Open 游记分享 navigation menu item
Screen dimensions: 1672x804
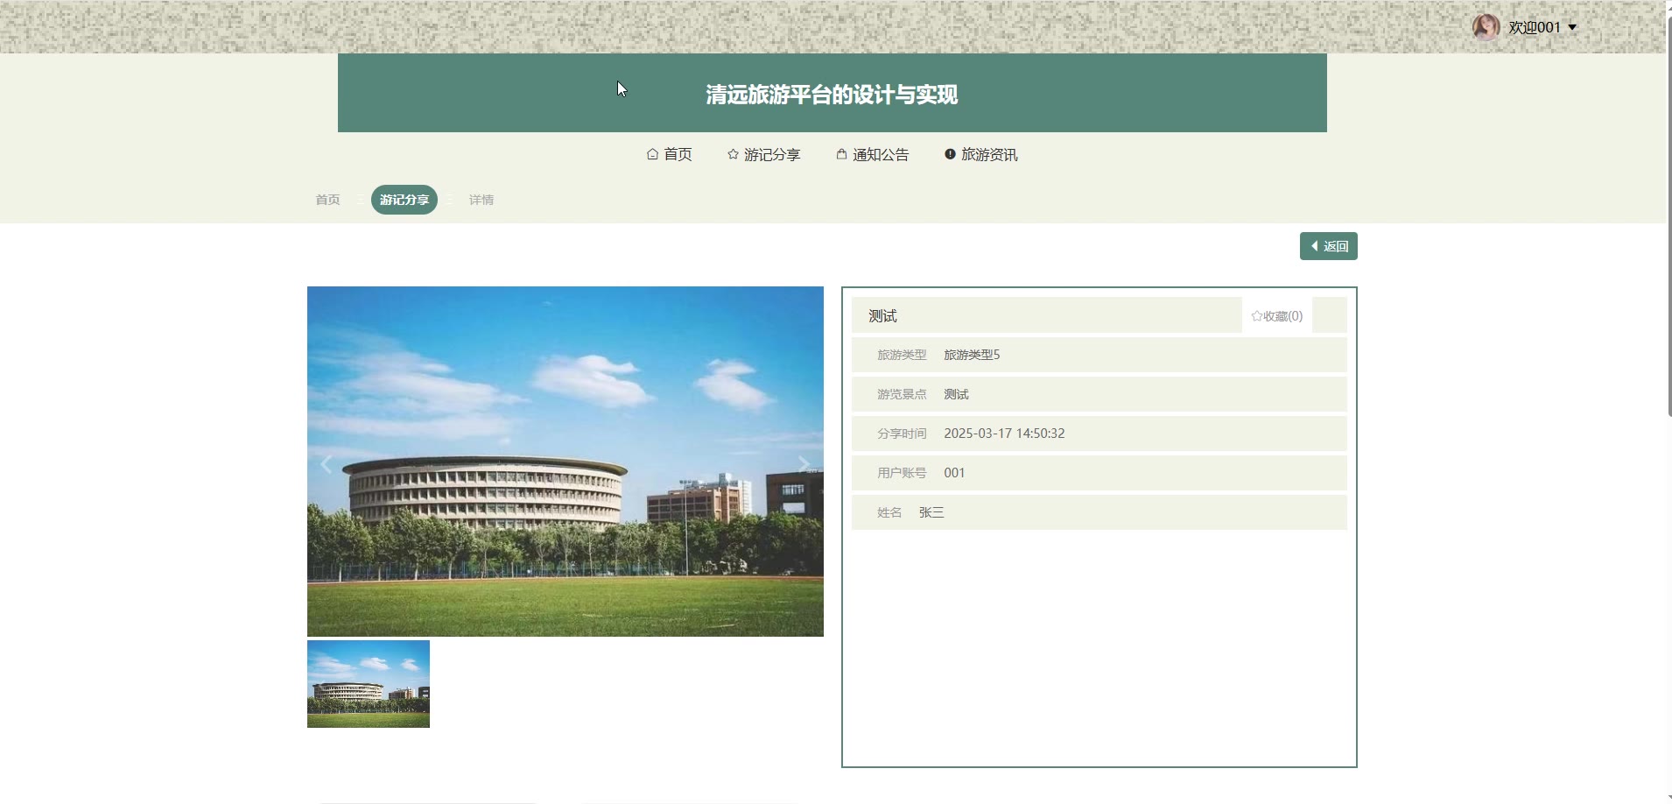pos(763,154)
